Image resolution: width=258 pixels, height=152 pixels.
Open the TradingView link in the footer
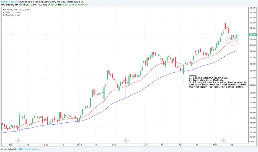(32, 149)
